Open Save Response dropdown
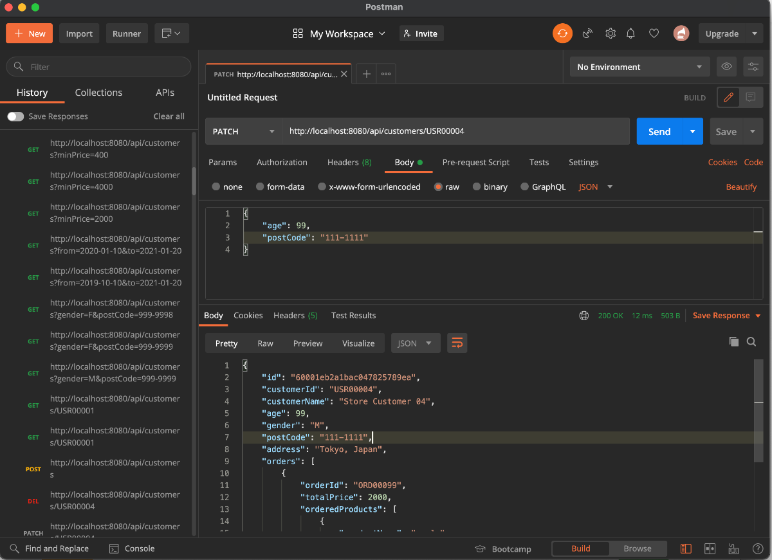The width and height of the screenshot is (772, 560). [727, 316]
